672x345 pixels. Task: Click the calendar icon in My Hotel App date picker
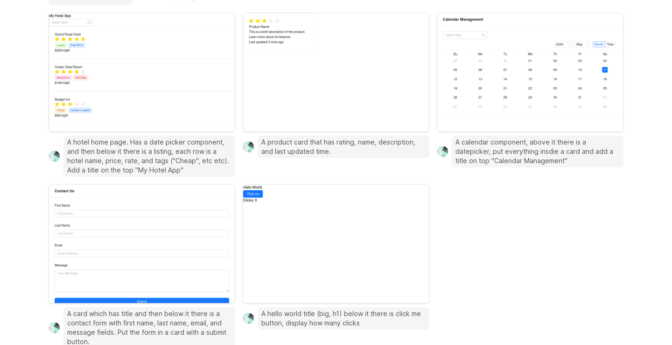pos(89,22)
